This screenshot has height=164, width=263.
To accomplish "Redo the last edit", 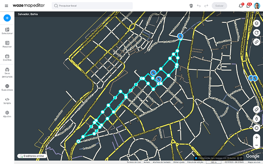I will coord(206,6).
